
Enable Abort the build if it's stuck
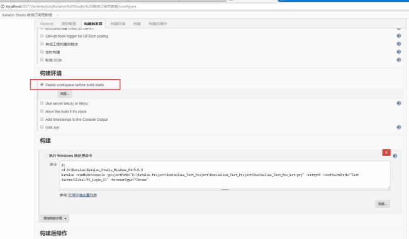pyautogui.click(x=42, y=111)
